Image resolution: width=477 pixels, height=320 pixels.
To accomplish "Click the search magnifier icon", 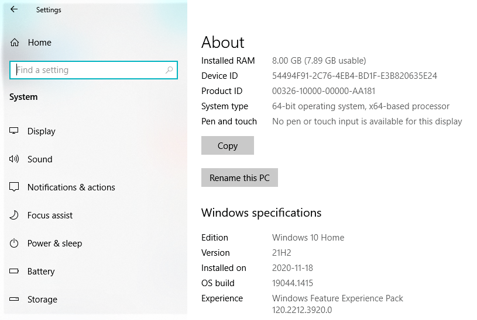I will coord(169,70).
